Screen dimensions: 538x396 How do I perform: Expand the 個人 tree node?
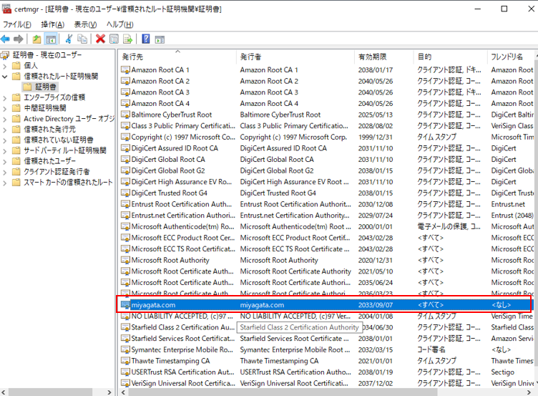pos(4,66)
